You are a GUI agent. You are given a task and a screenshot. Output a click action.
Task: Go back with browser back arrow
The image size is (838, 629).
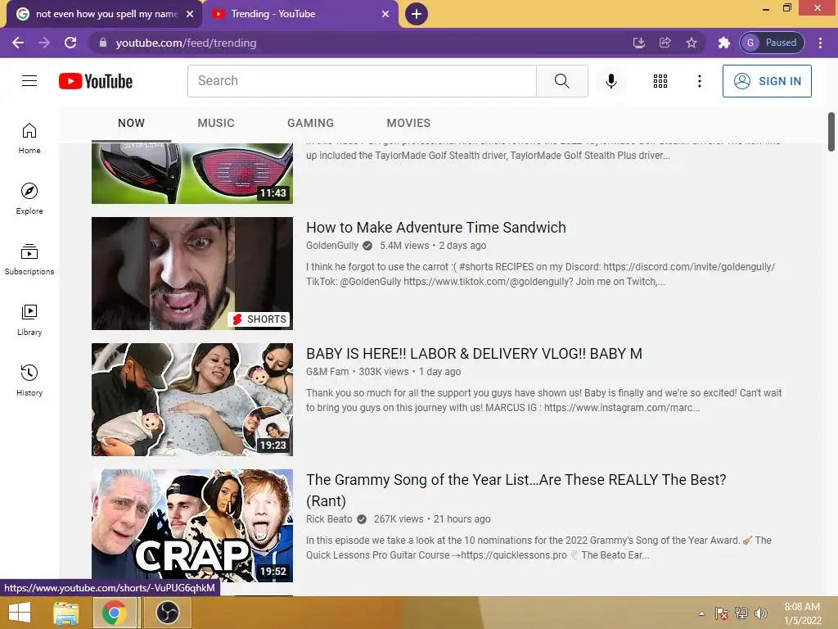tap(18, 43)
